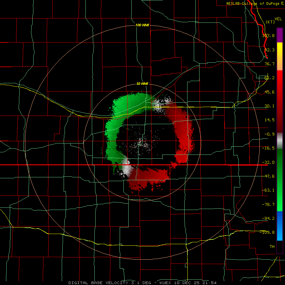Click the -63.1 legend value
The height and width of the screenshot is (285, 285).
[268, 190]
